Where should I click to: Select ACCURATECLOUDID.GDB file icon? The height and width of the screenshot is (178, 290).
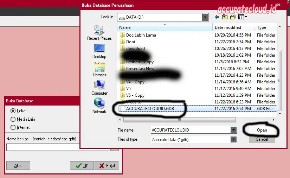point(122,109)
